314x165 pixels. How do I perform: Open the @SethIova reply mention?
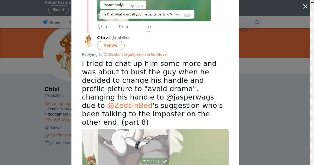pos(157,54)
